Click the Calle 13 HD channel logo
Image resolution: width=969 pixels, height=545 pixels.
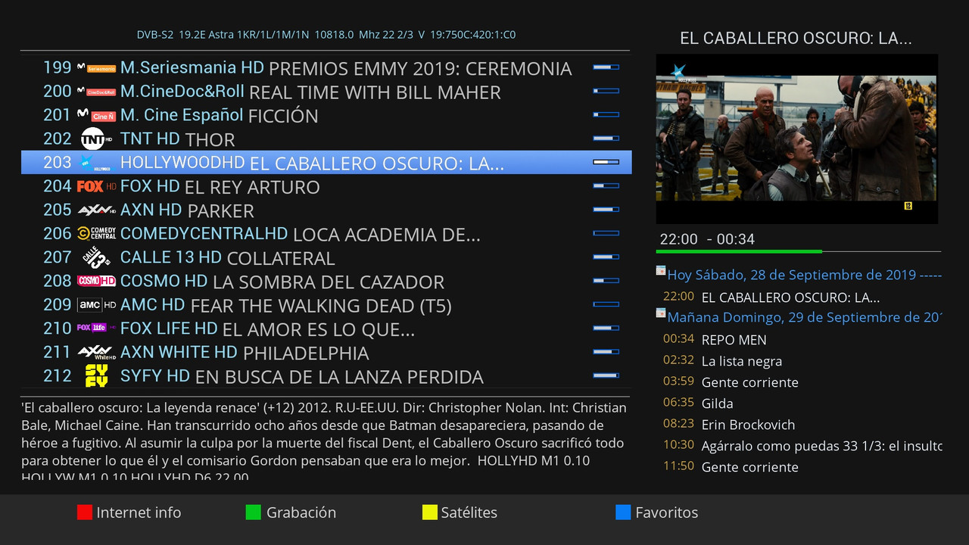point(97,257)
